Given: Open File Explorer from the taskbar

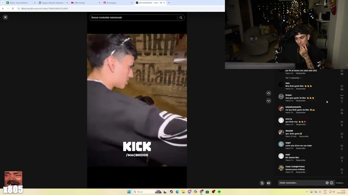Looking at the screenshot, I should point(183,192).
